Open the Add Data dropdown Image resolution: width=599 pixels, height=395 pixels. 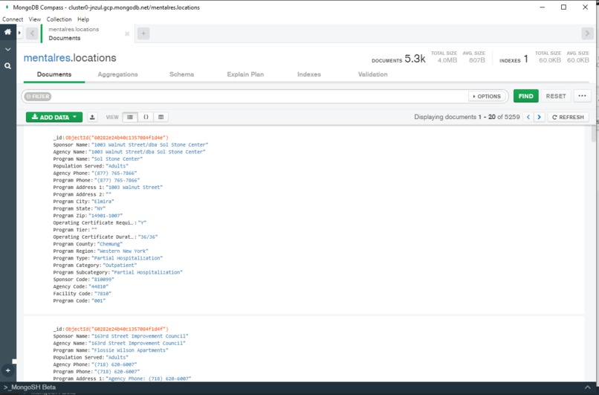[x=54, y=117]
